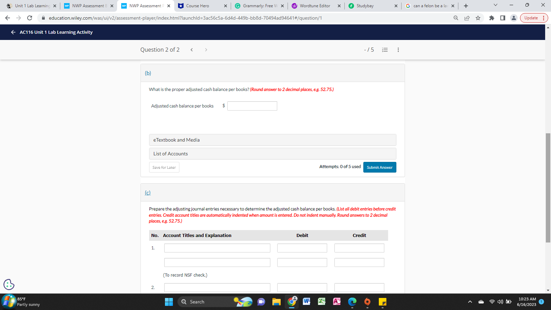This screenshot has width=551, height=310.
Task: Open the Windows Start menu
Action: point(169,302)
